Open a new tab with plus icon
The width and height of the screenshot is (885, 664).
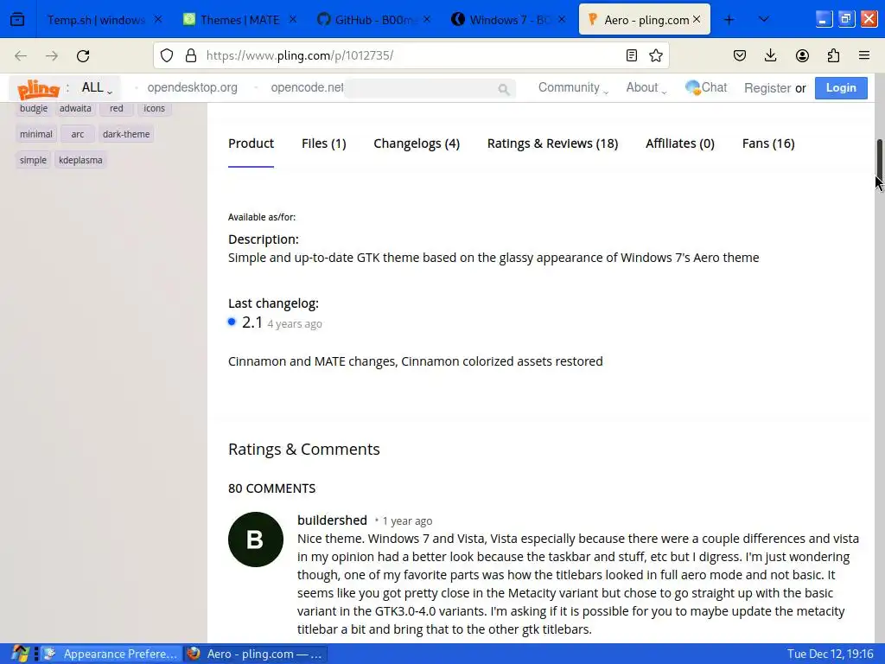[729, 20]
